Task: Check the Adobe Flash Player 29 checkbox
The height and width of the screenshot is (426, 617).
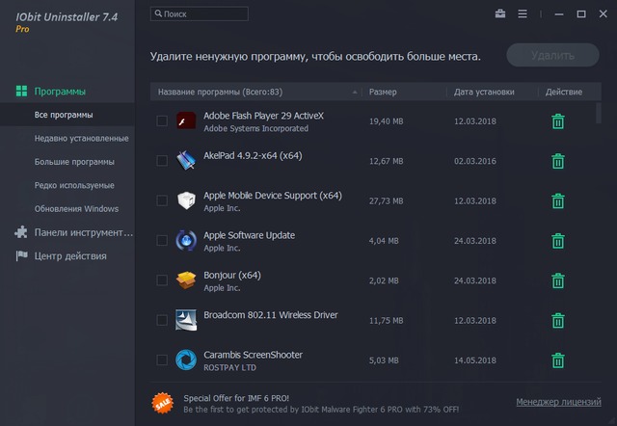Action: click(x=162, y=121)
